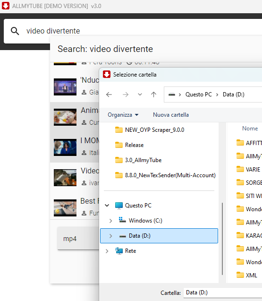Click the Nome column header
Image resolution: width=262 pixels, height=301 pixels.
click(250, 129)
